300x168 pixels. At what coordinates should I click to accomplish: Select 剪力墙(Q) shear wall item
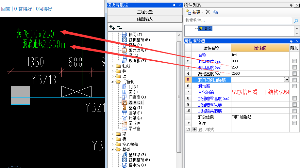(x=134, y=50)
